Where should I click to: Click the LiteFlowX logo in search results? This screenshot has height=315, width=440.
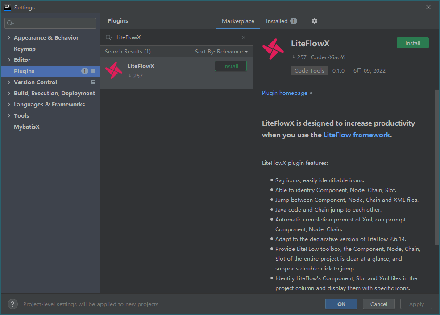(113, 70)
